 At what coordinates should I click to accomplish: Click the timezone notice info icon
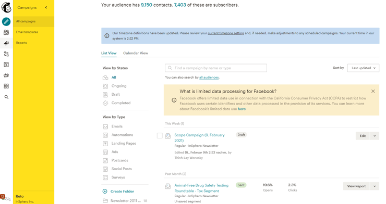[107, 36]
